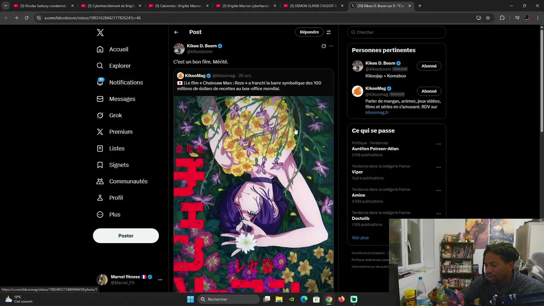Open options for the Doctolib trend
This screenshot has width=544, height=306.
(439, 214)
